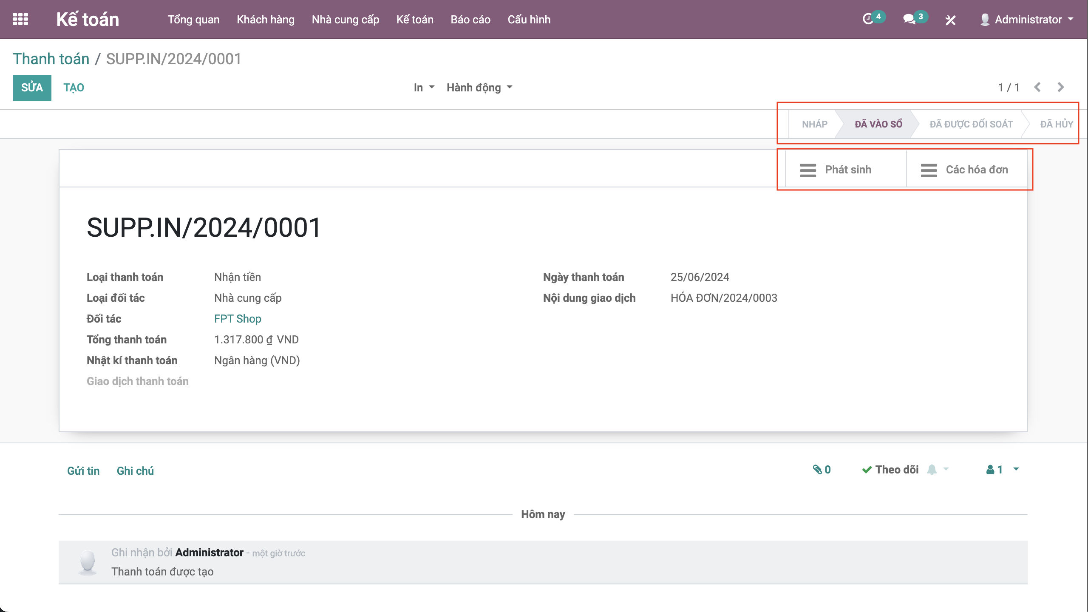Image resolution: width=1088 pixels, height=612 pixels.
Task: Expand the Hành động dropdown
Action: 479,88
